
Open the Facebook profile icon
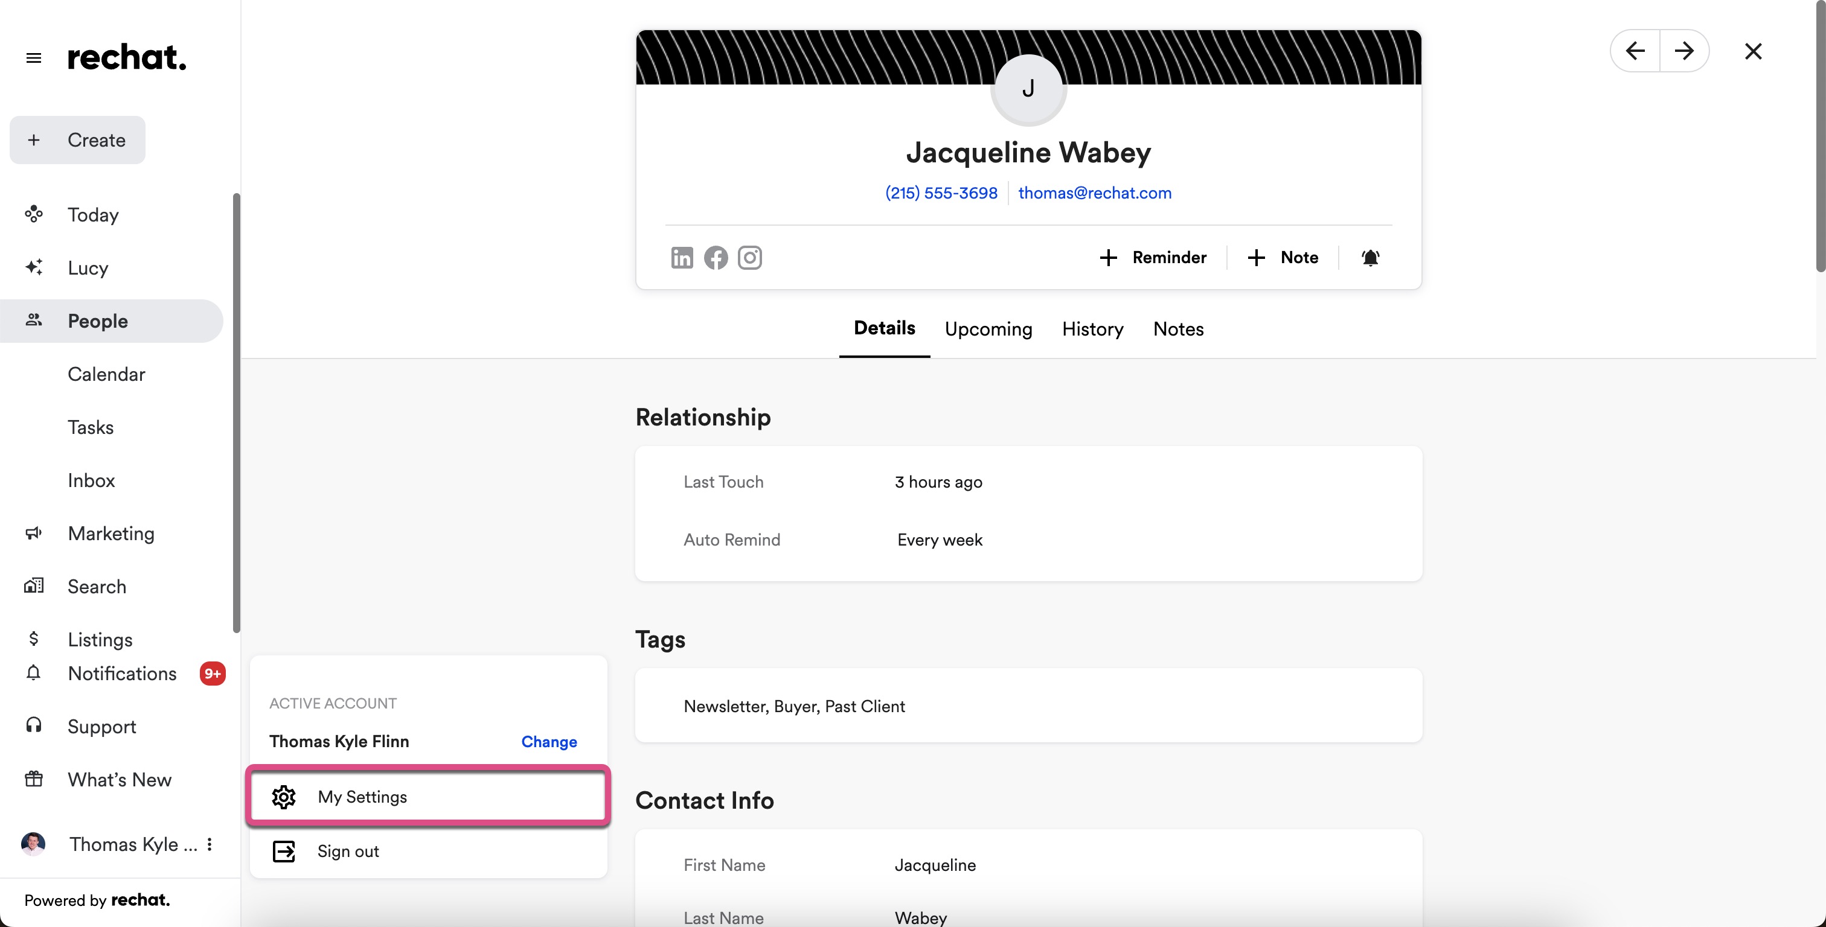coord(715,258)
